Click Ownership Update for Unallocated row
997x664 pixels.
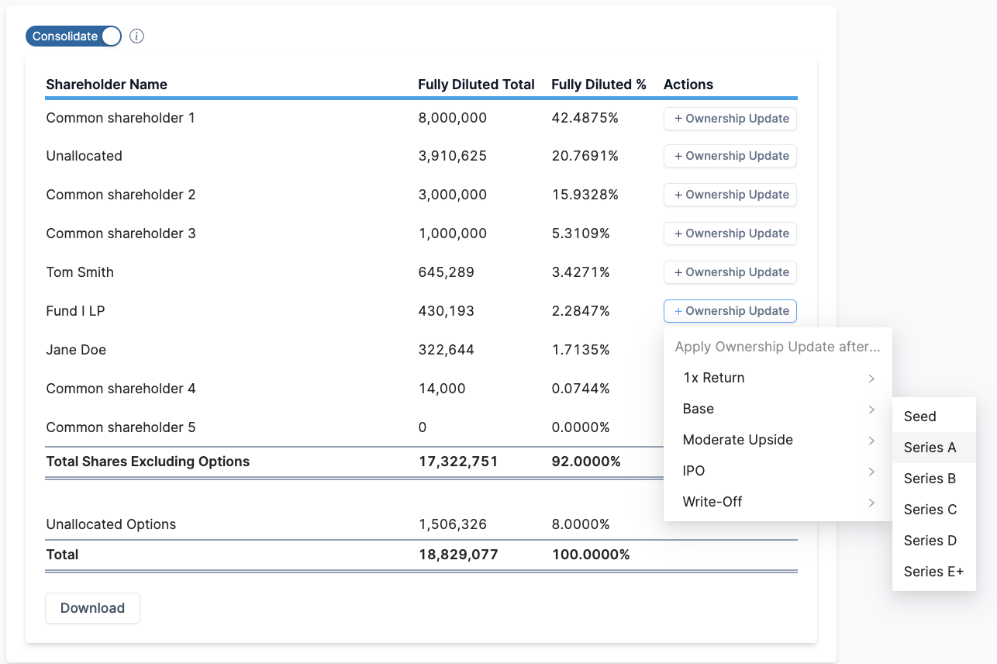[730, 156]
